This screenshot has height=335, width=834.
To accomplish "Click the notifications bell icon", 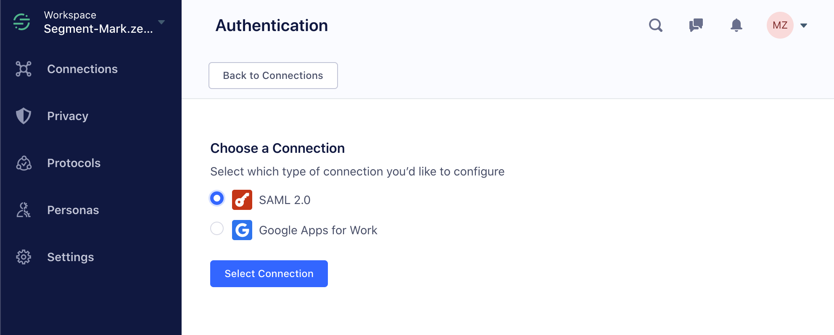I will [x=736, y=25].
